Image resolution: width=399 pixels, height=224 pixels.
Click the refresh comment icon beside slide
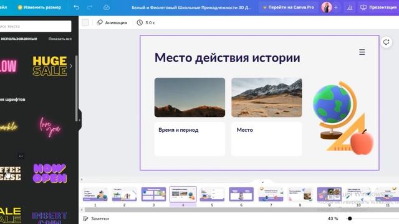tap(387, 42)
